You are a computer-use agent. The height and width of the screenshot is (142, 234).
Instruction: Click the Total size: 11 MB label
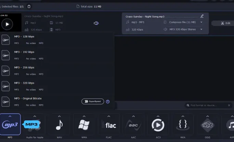[x=91, y=7]
